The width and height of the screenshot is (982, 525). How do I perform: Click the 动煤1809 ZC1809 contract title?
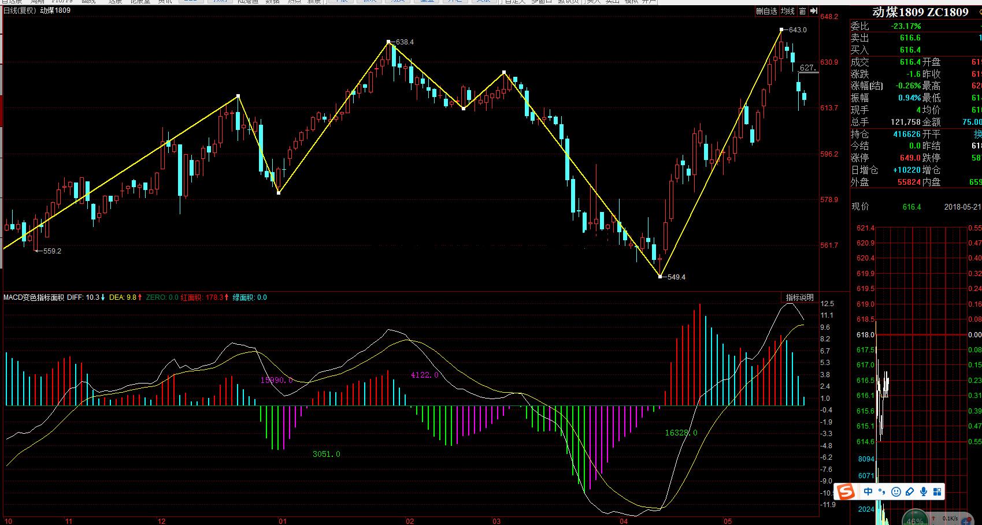click(x=920, y=12)
